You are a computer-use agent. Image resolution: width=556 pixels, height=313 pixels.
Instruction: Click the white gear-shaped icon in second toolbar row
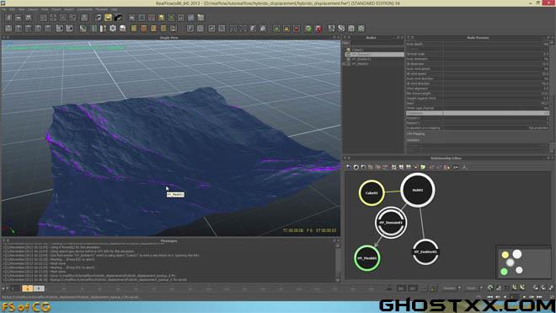click(x=113, y=29)
